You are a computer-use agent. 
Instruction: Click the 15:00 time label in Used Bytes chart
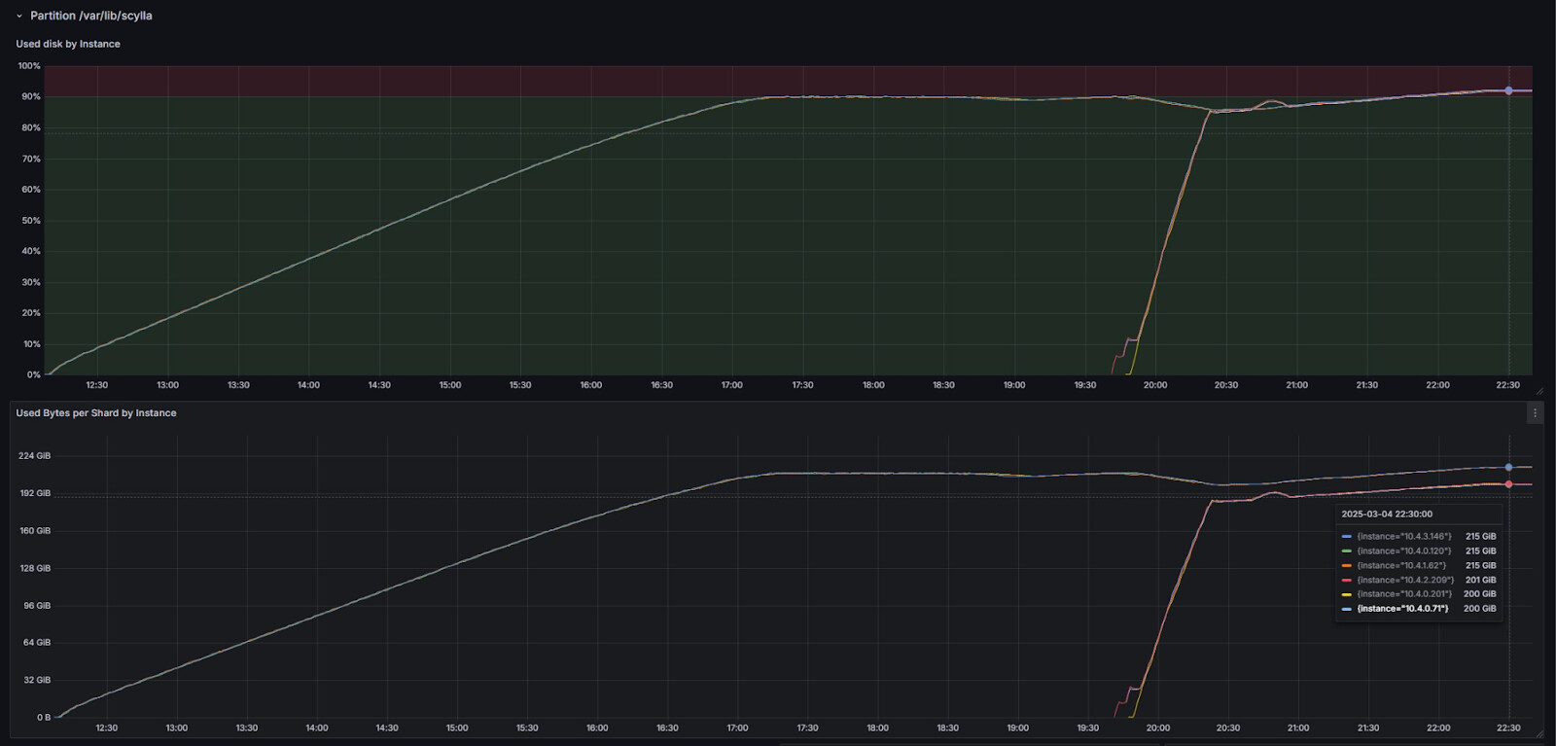(457, 728)
